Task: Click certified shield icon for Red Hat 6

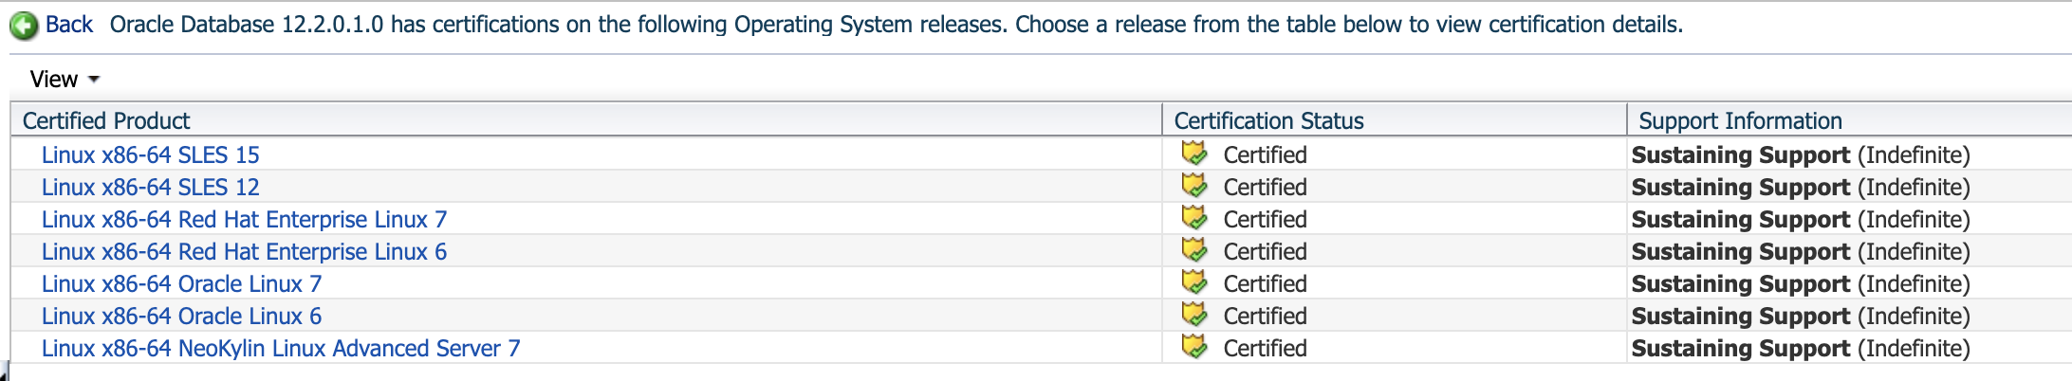Action: [1194, 249]
